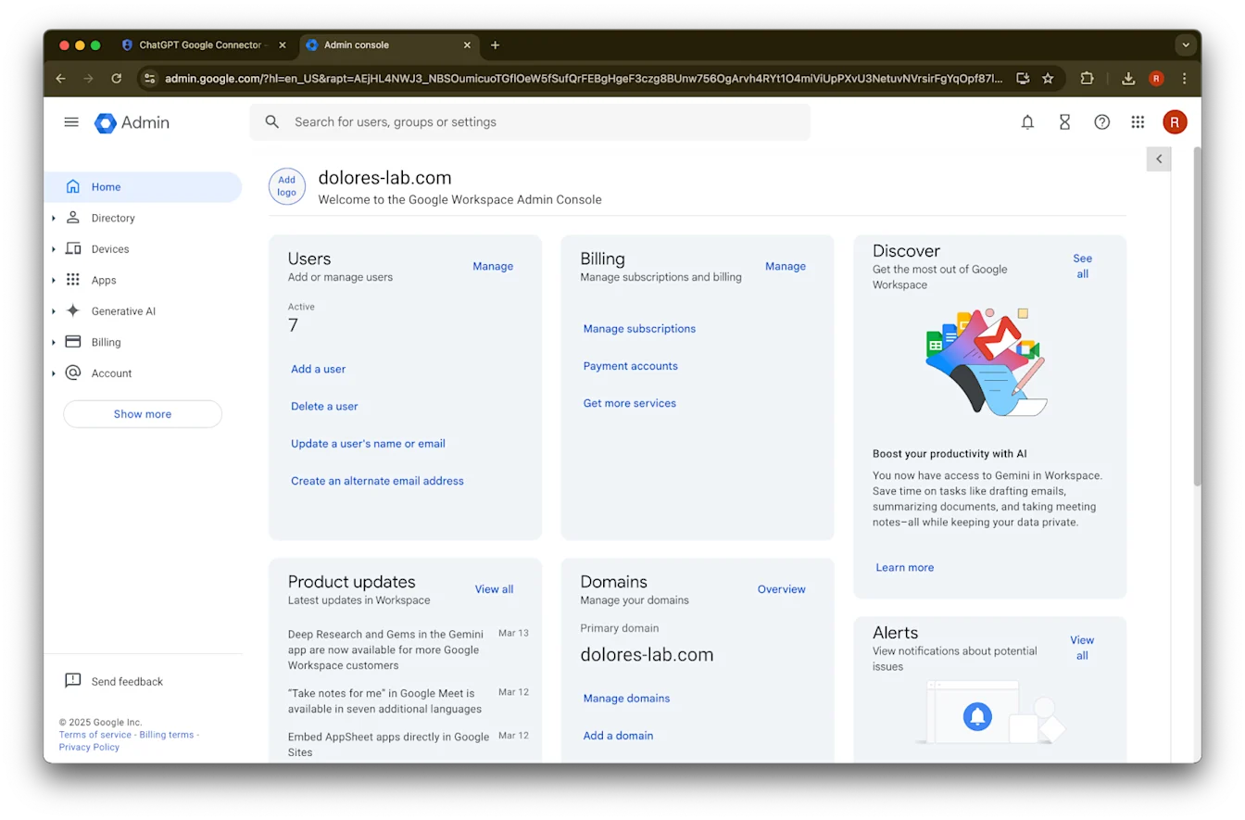Image resolution: width=1245 pixels, height=820 pixels.
Task: Focus the users, groups or settings search field
Action: pos(530,121)
